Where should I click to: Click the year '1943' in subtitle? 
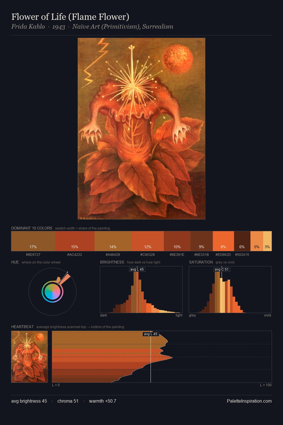tap(59, 27)
